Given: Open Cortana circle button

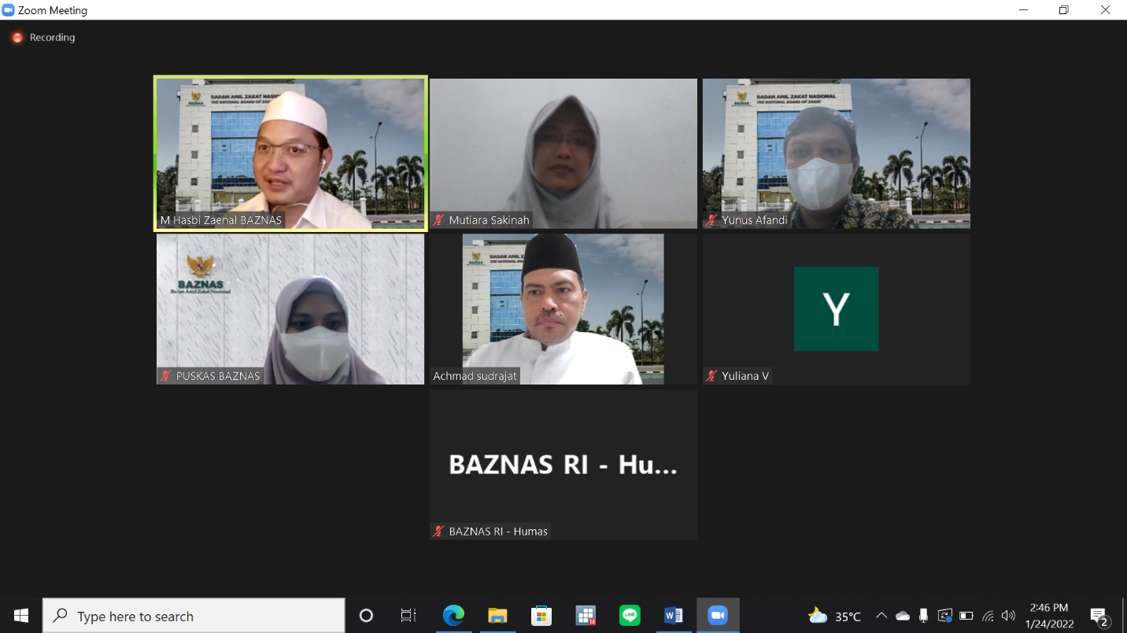Looking at the screenshot, I should (366, 616).
